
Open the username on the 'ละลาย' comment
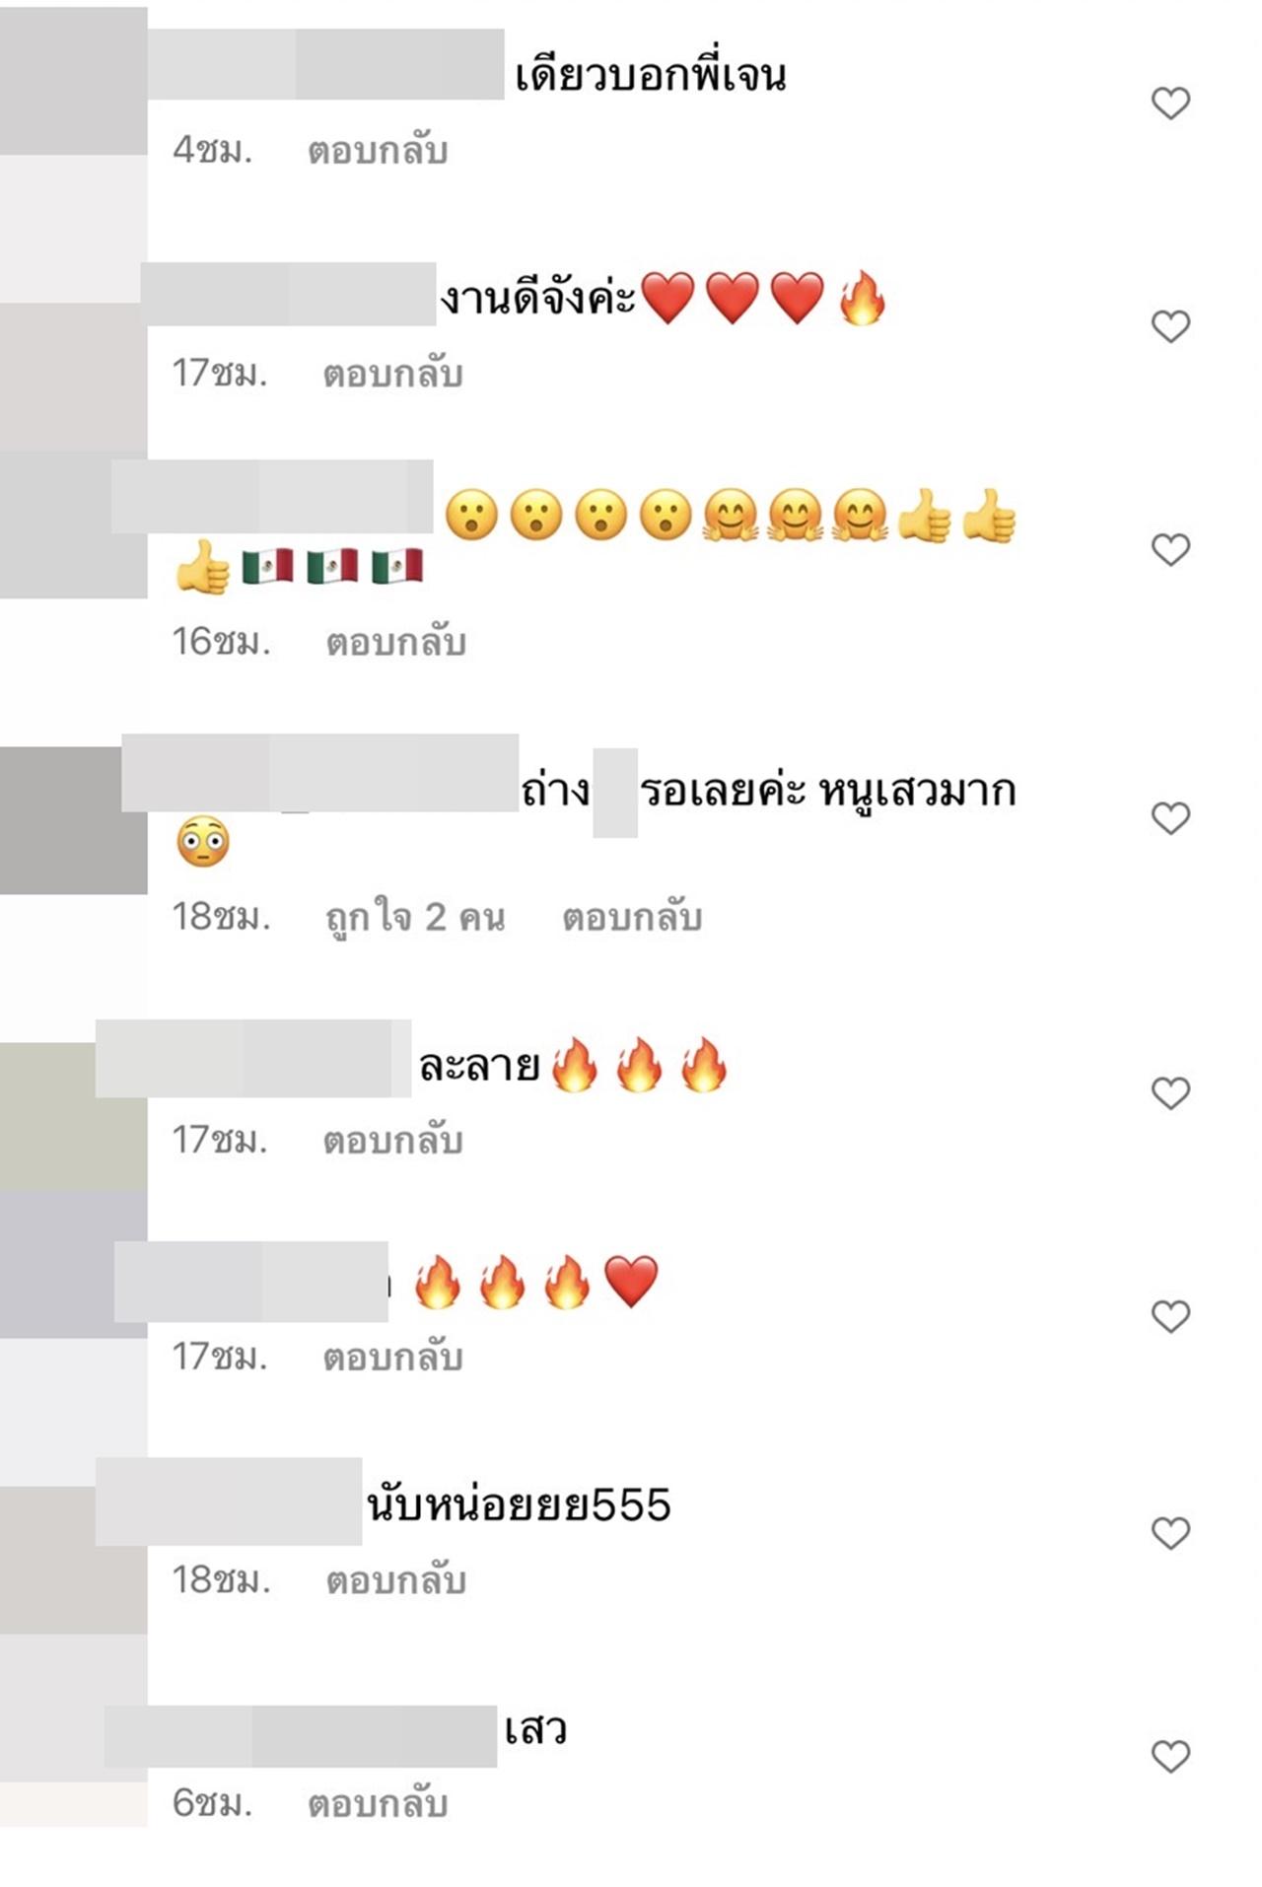coord(253,1059)
